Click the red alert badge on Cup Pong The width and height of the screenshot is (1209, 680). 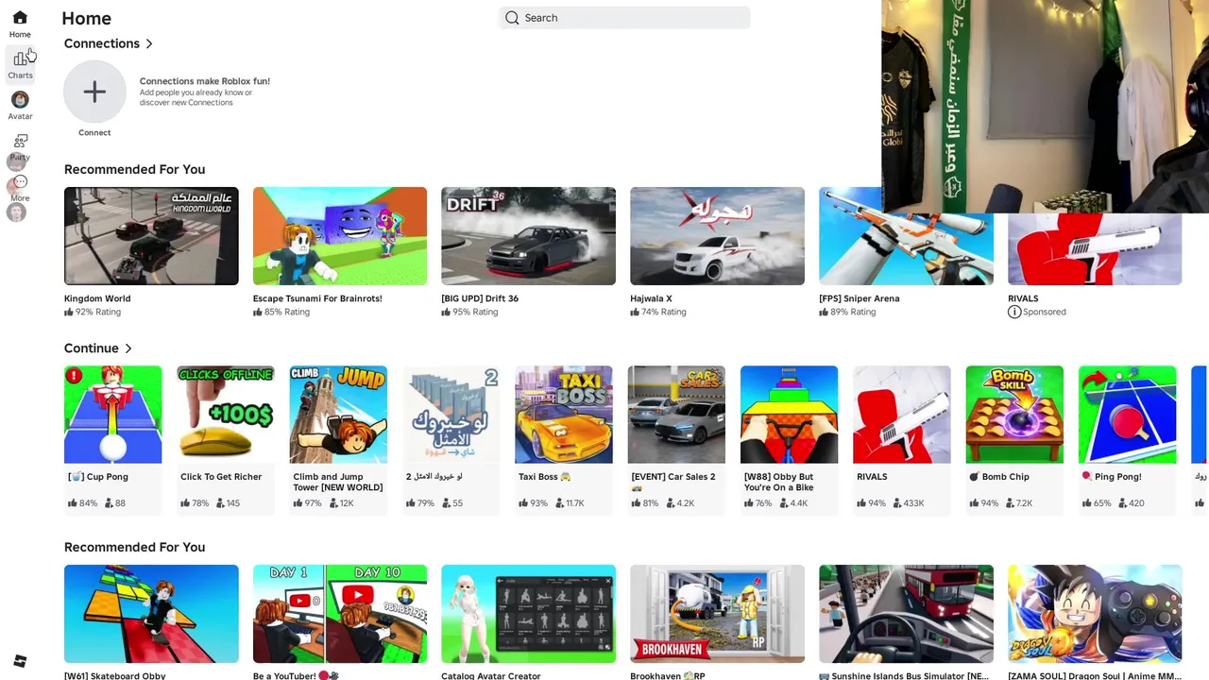74,376
